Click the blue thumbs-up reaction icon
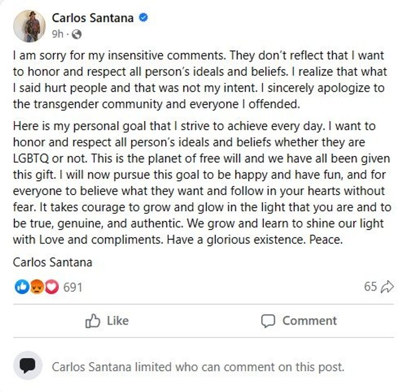 pyautogui.click(x=21, y=286)
